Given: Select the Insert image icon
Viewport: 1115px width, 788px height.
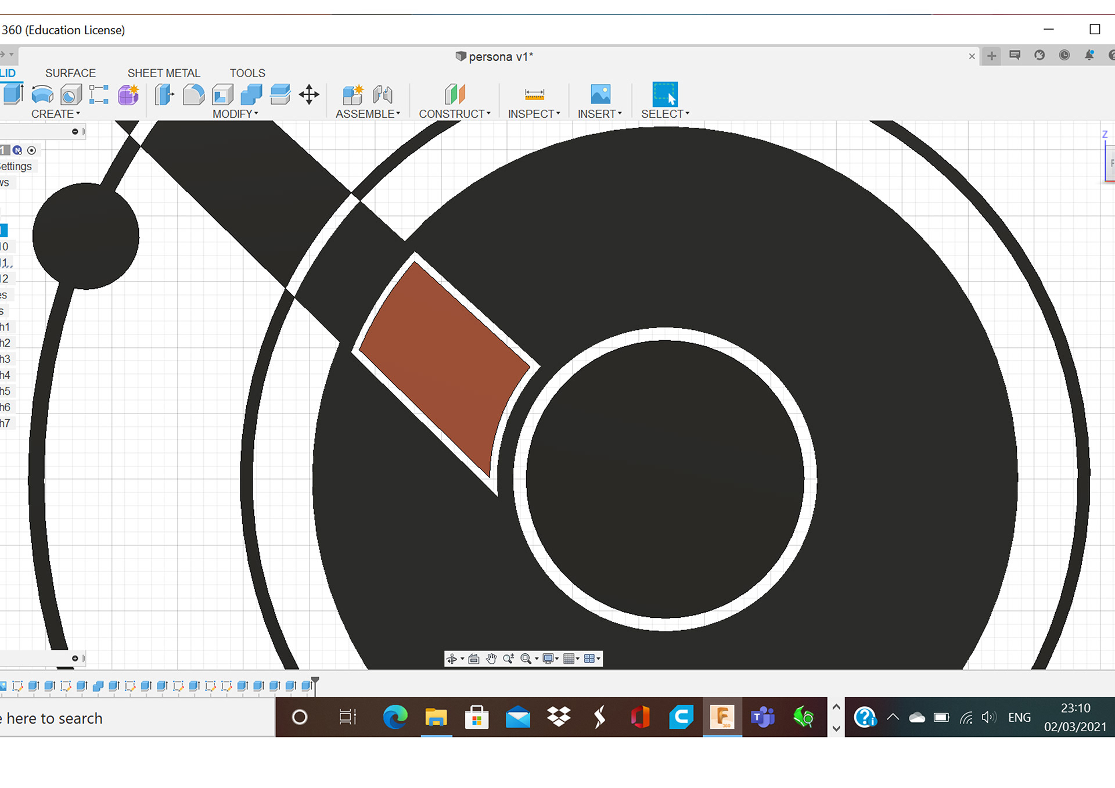Looking at the screenshot, I should click(600, 94).
